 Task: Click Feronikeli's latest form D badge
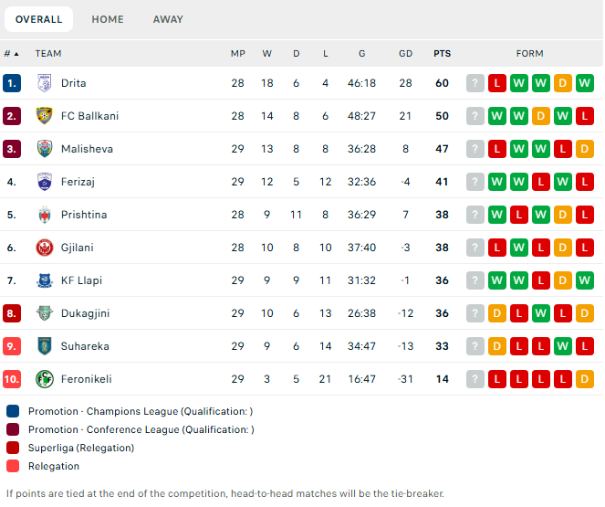click(x=585, y=379)
